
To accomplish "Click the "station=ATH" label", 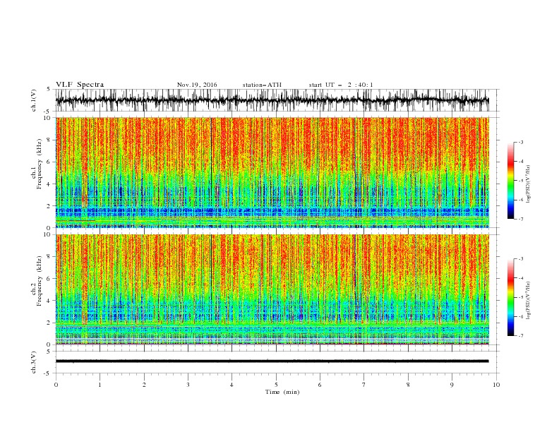I will 262,85.
